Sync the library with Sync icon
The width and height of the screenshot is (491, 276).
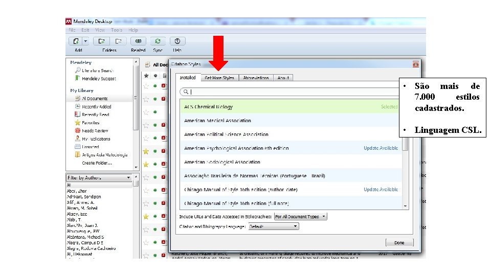point(158,41)
